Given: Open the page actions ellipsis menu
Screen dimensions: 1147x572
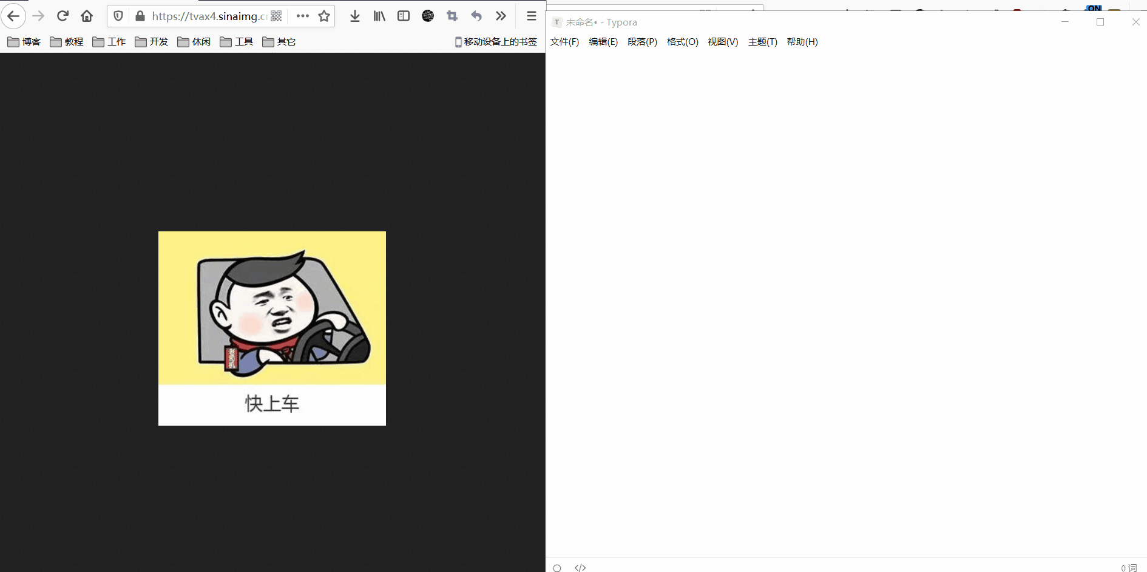Looking at the screenshot, I should [x=303, y=16].
